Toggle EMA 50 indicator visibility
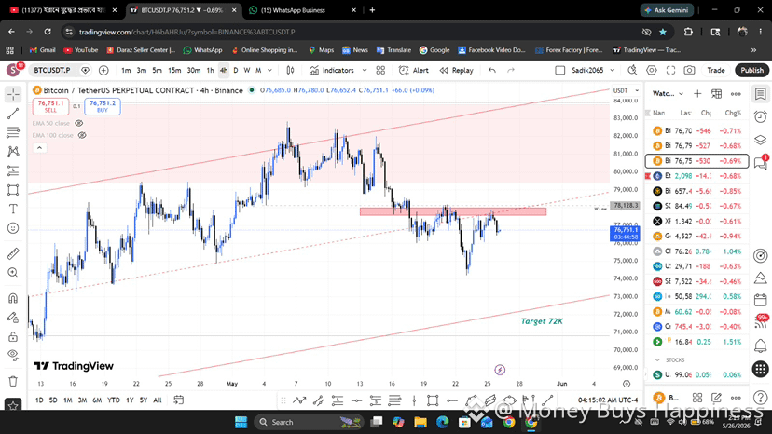The image size is (772, 434). 78,123
